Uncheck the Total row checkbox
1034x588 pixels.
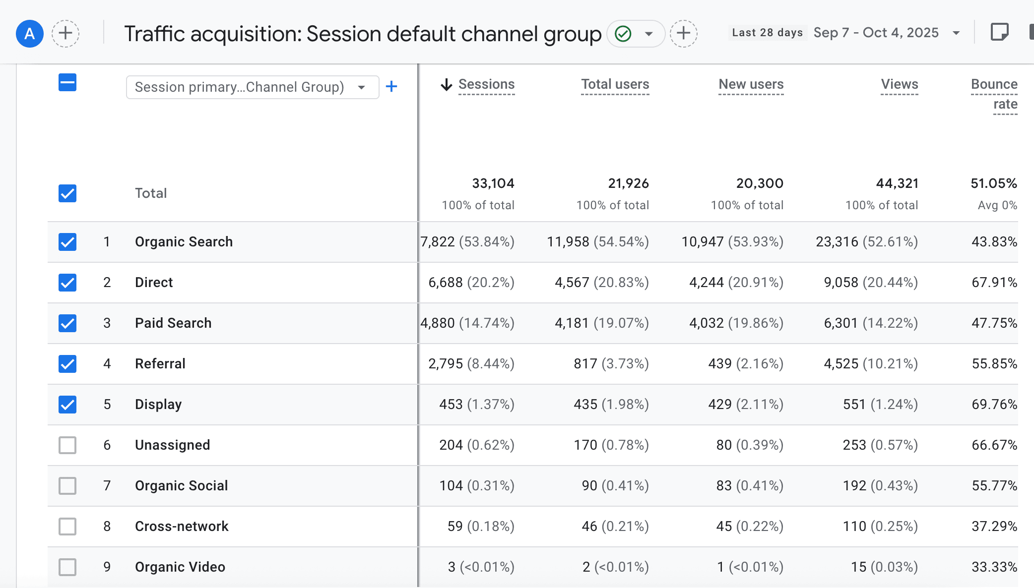(67, 193)
